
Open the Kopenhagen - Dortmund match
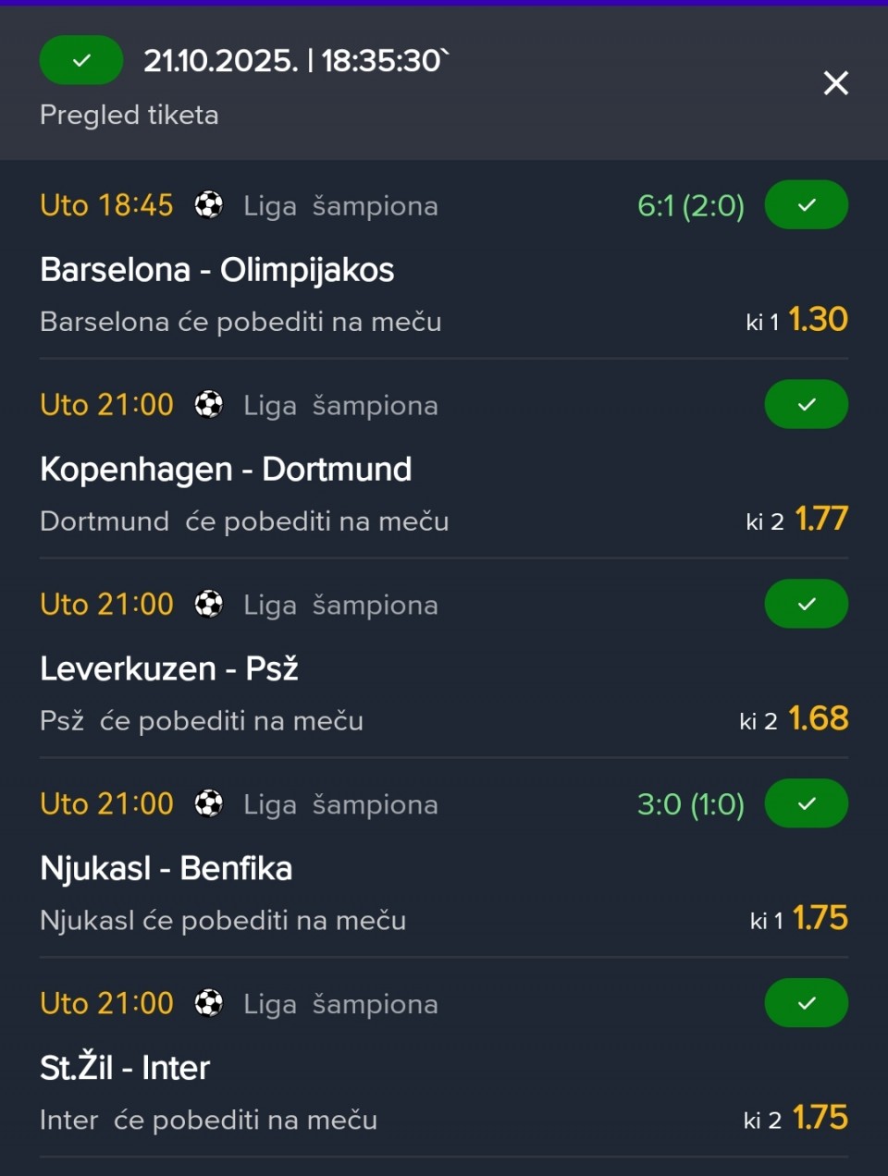click(x=226, y=470)
